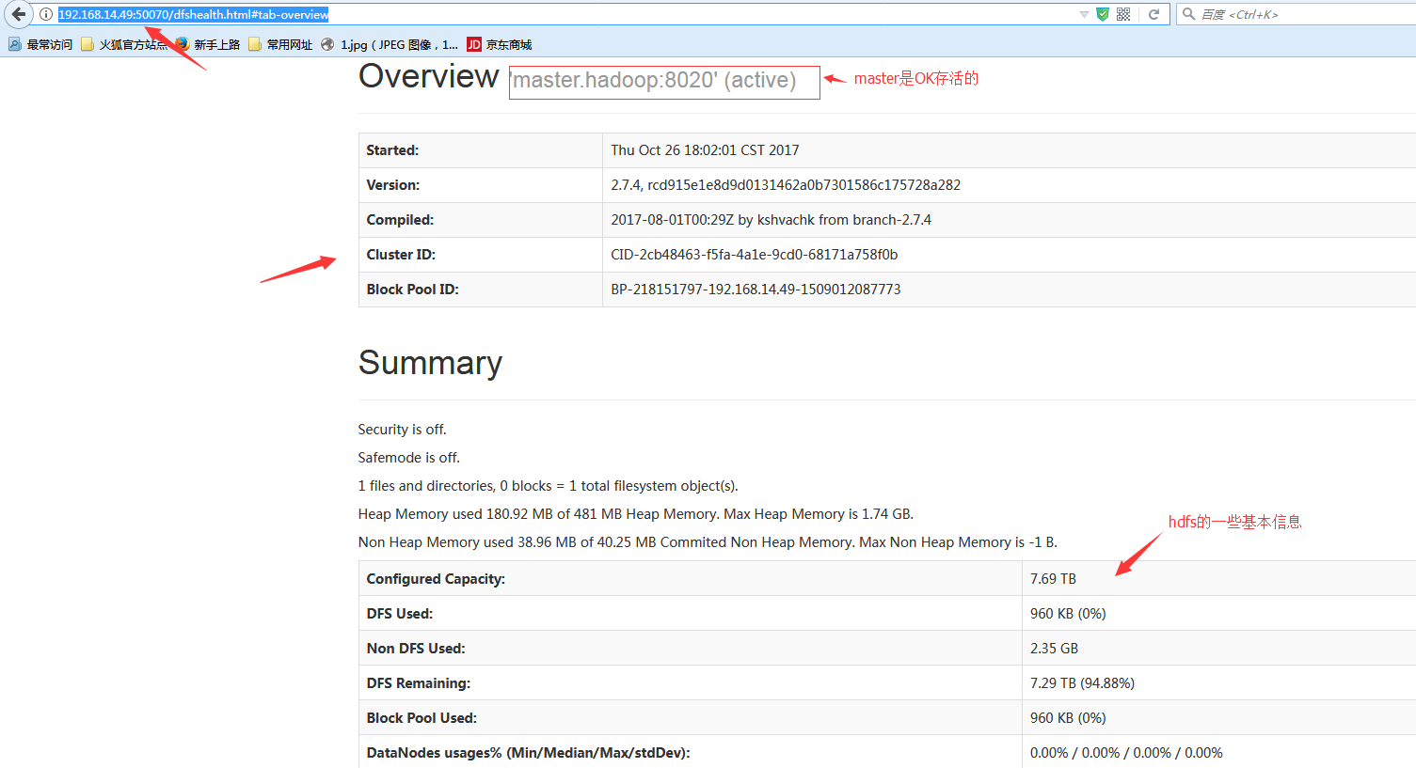Viewport: 1416px width, 768px height.
Task: Open the 京东商城 JD bookmark
Action: click(500, 44)
